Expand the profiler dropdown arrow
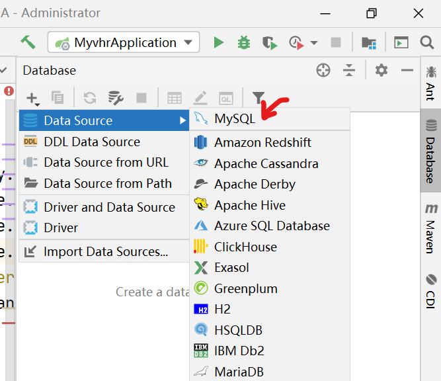The image size is (441, 381). (x=314, y=43)
